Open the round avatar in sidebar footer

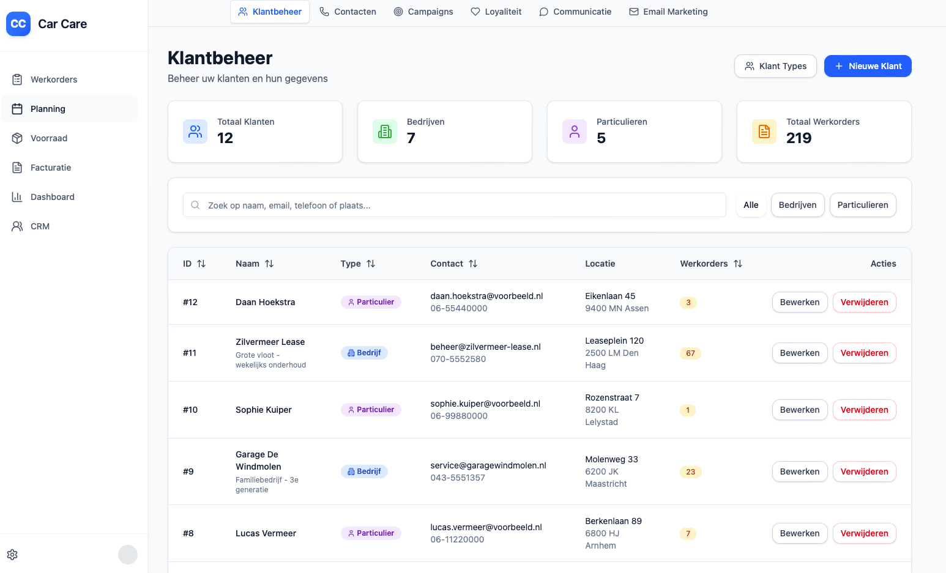tap(128, 555)
